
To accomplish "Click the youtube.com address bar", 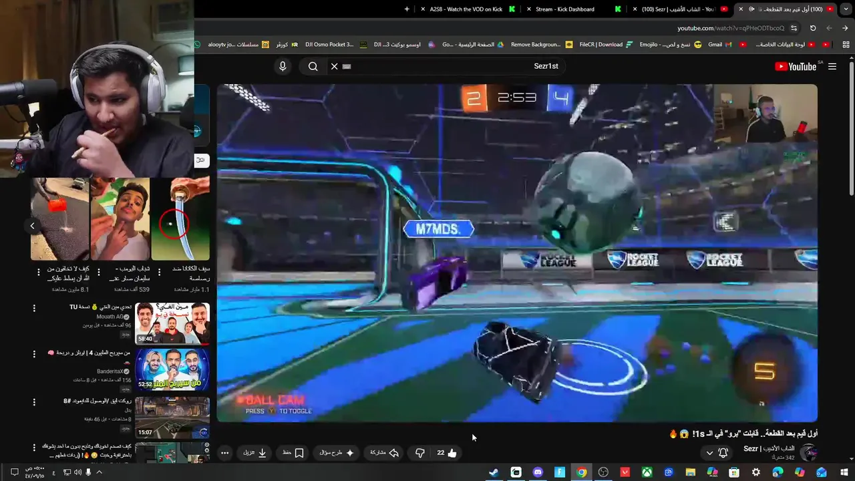I will pyautogui.click(x=731, y=28).
